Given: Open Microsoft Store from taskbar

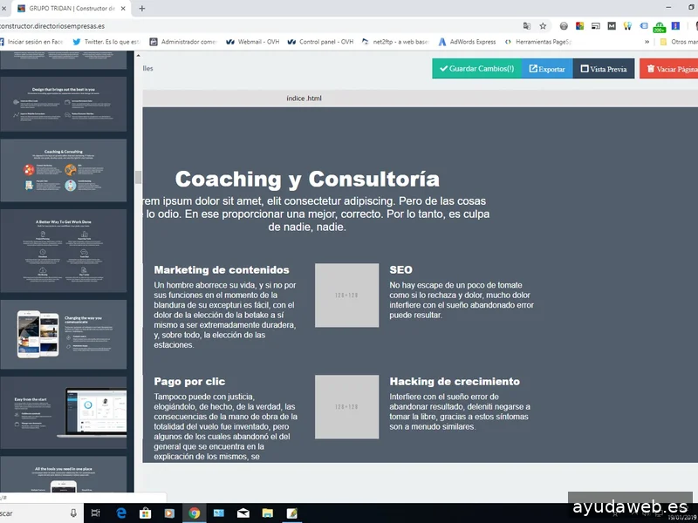Looking at the screenshot, I should pos(146,513).
